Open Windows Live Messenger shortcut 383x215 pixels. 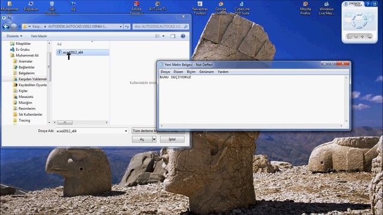[326, 8]
